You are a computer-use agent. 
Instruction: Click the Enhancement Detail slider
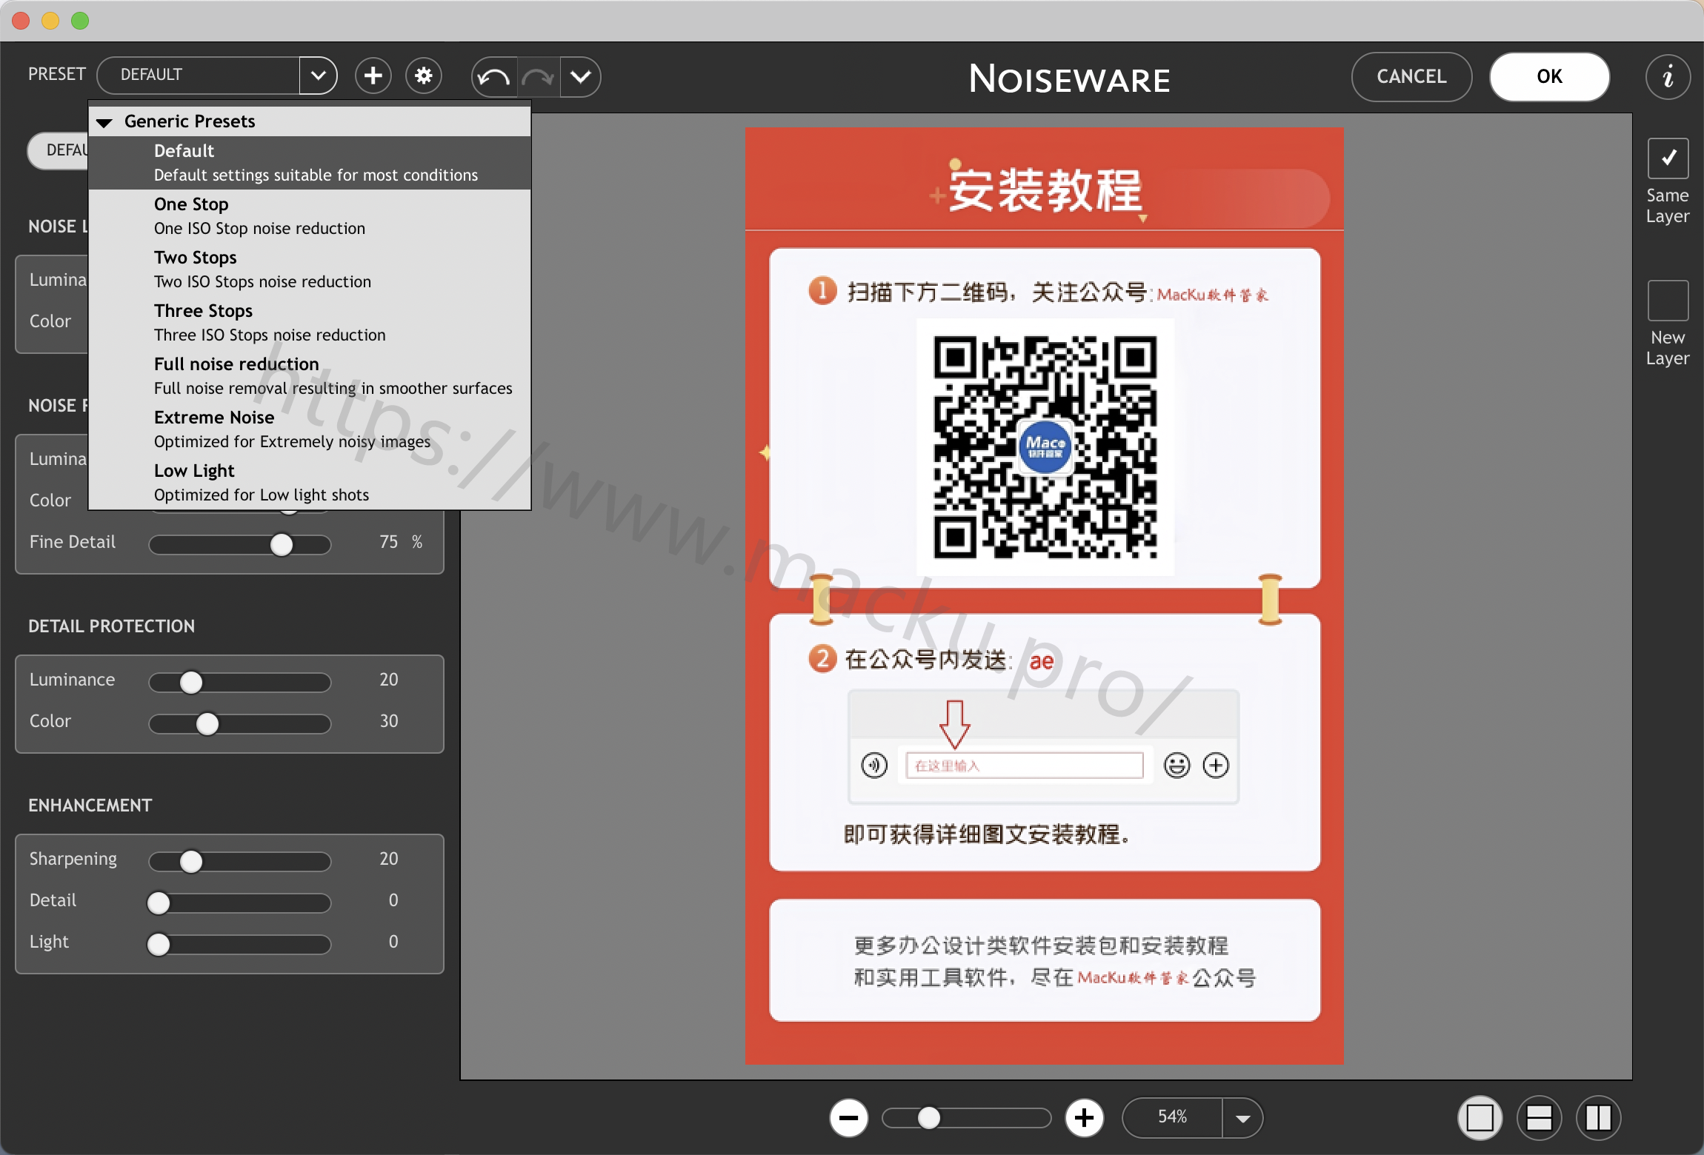(x=240, y=903)
